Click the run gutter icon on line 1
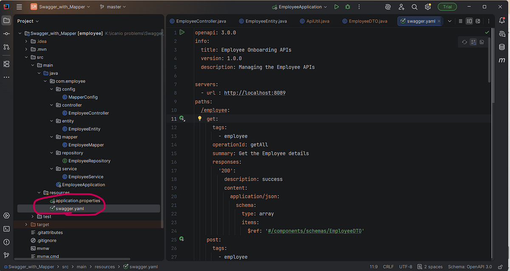 (182, 32)
